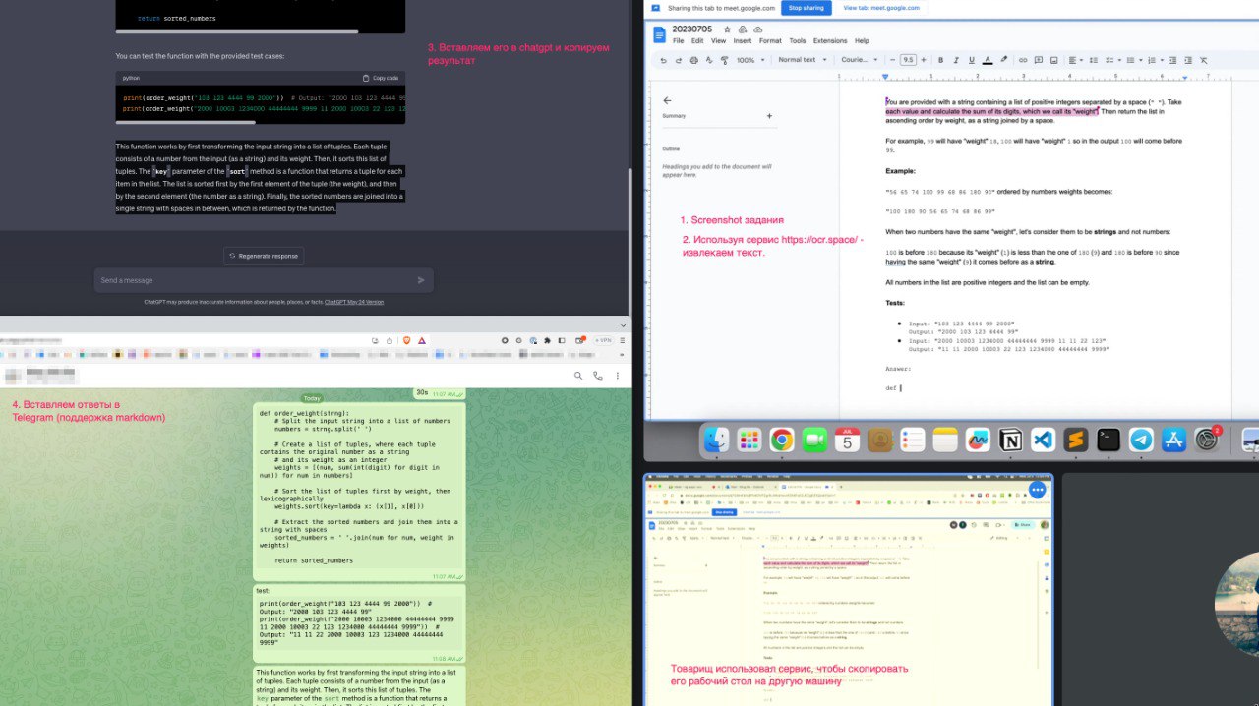
Task: Open the File menu in Docs
Action: point(679,41)
